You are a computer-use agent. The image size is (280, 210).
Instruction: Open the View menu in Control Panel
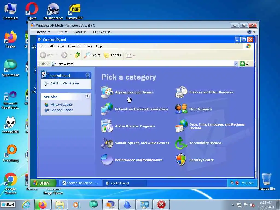point(61,46)
